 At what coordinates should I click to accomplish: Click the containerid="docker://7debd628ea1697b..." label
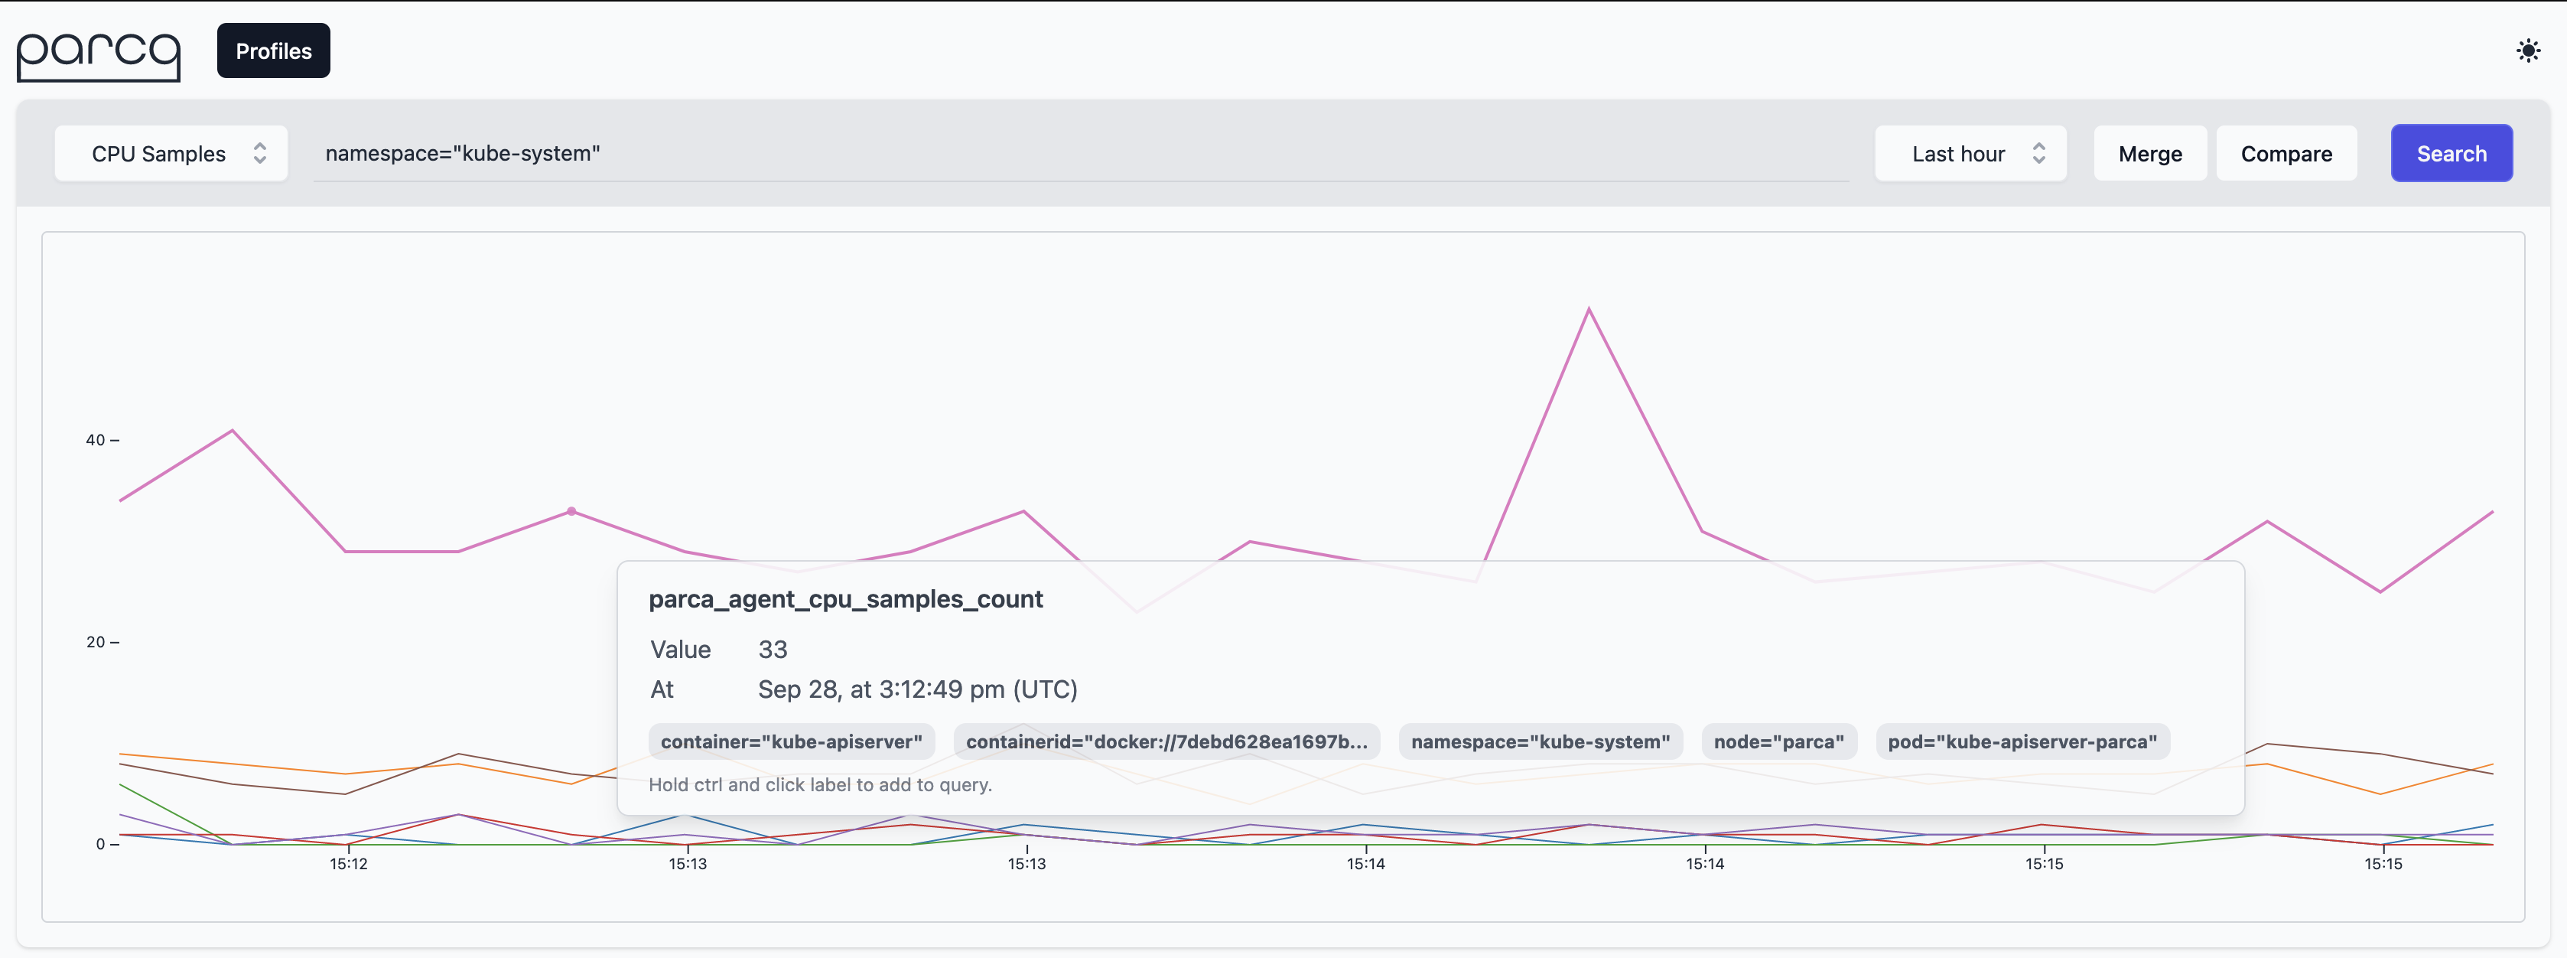(x=1166, y=741)
